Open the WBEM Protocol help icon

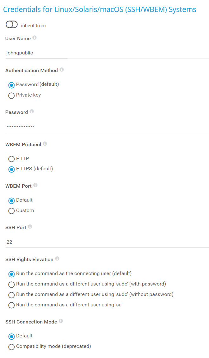click(x=45, y=144)
